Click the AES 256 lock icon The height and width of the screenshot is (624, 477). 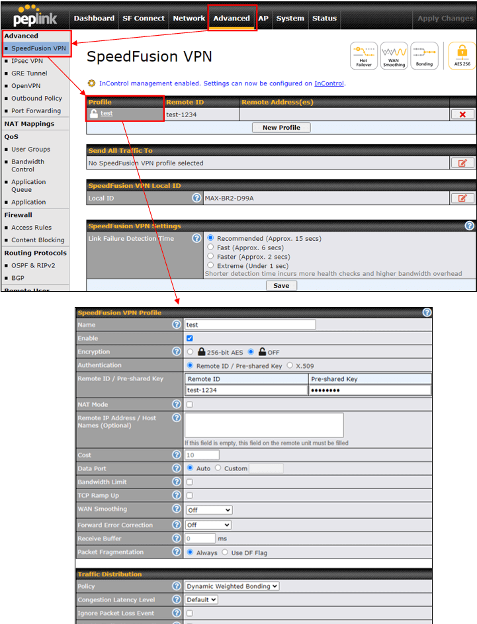pos(462,56)
